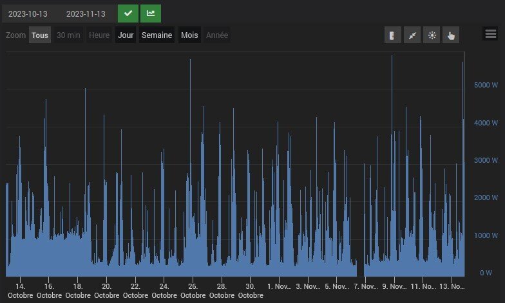The image size is (505, 303).
Task: Click the ruler icon in chart toolbar
Action: pyautogui.click(x=393, y=35)
